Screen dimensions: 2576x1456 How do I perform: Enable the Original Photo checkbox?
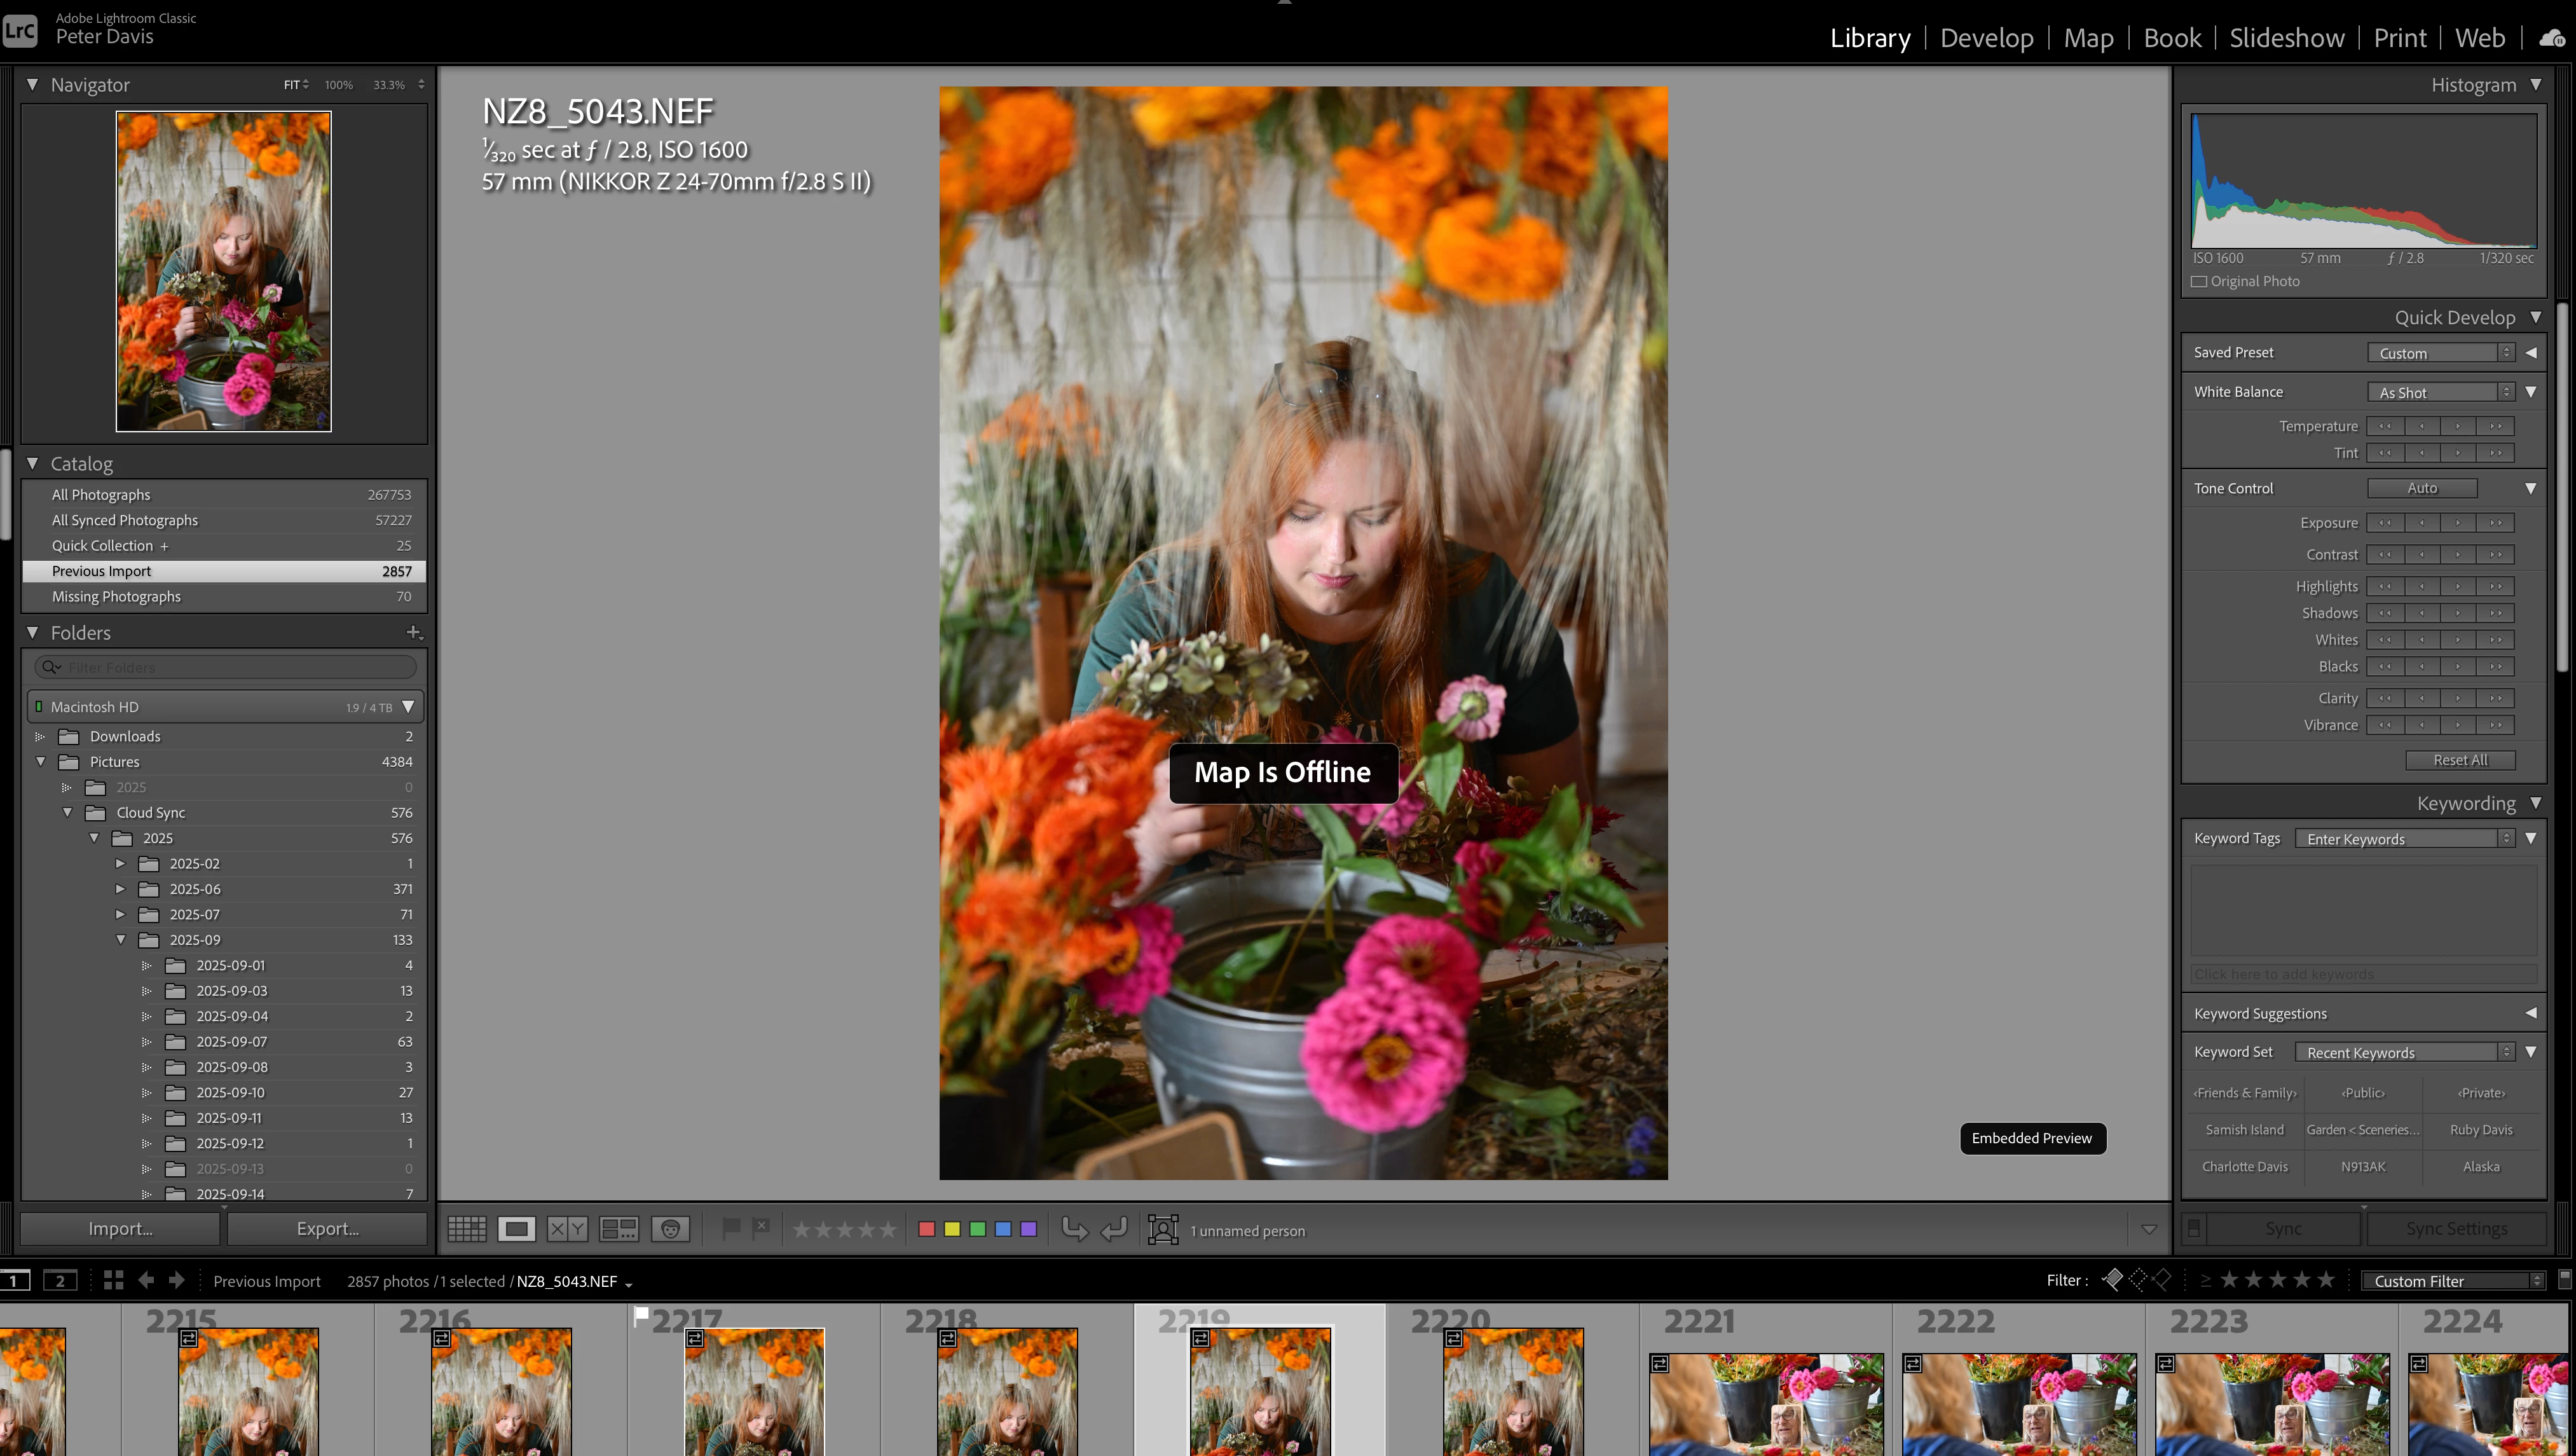2199,282
